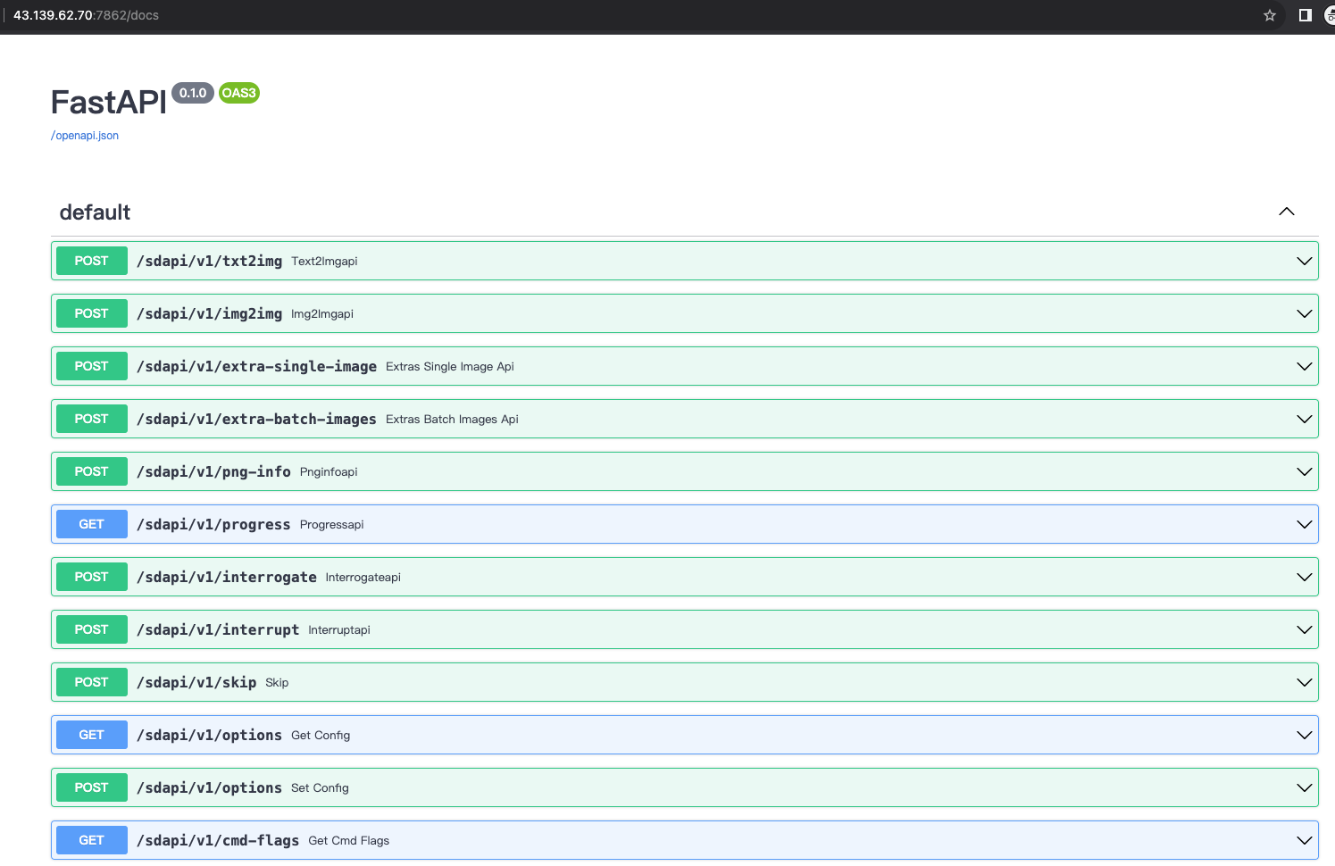This screenshot has width=1335, height=866.
Task: Expand the /sdapi/v1/txt2img row arrow
Action: pos(1305,261)
